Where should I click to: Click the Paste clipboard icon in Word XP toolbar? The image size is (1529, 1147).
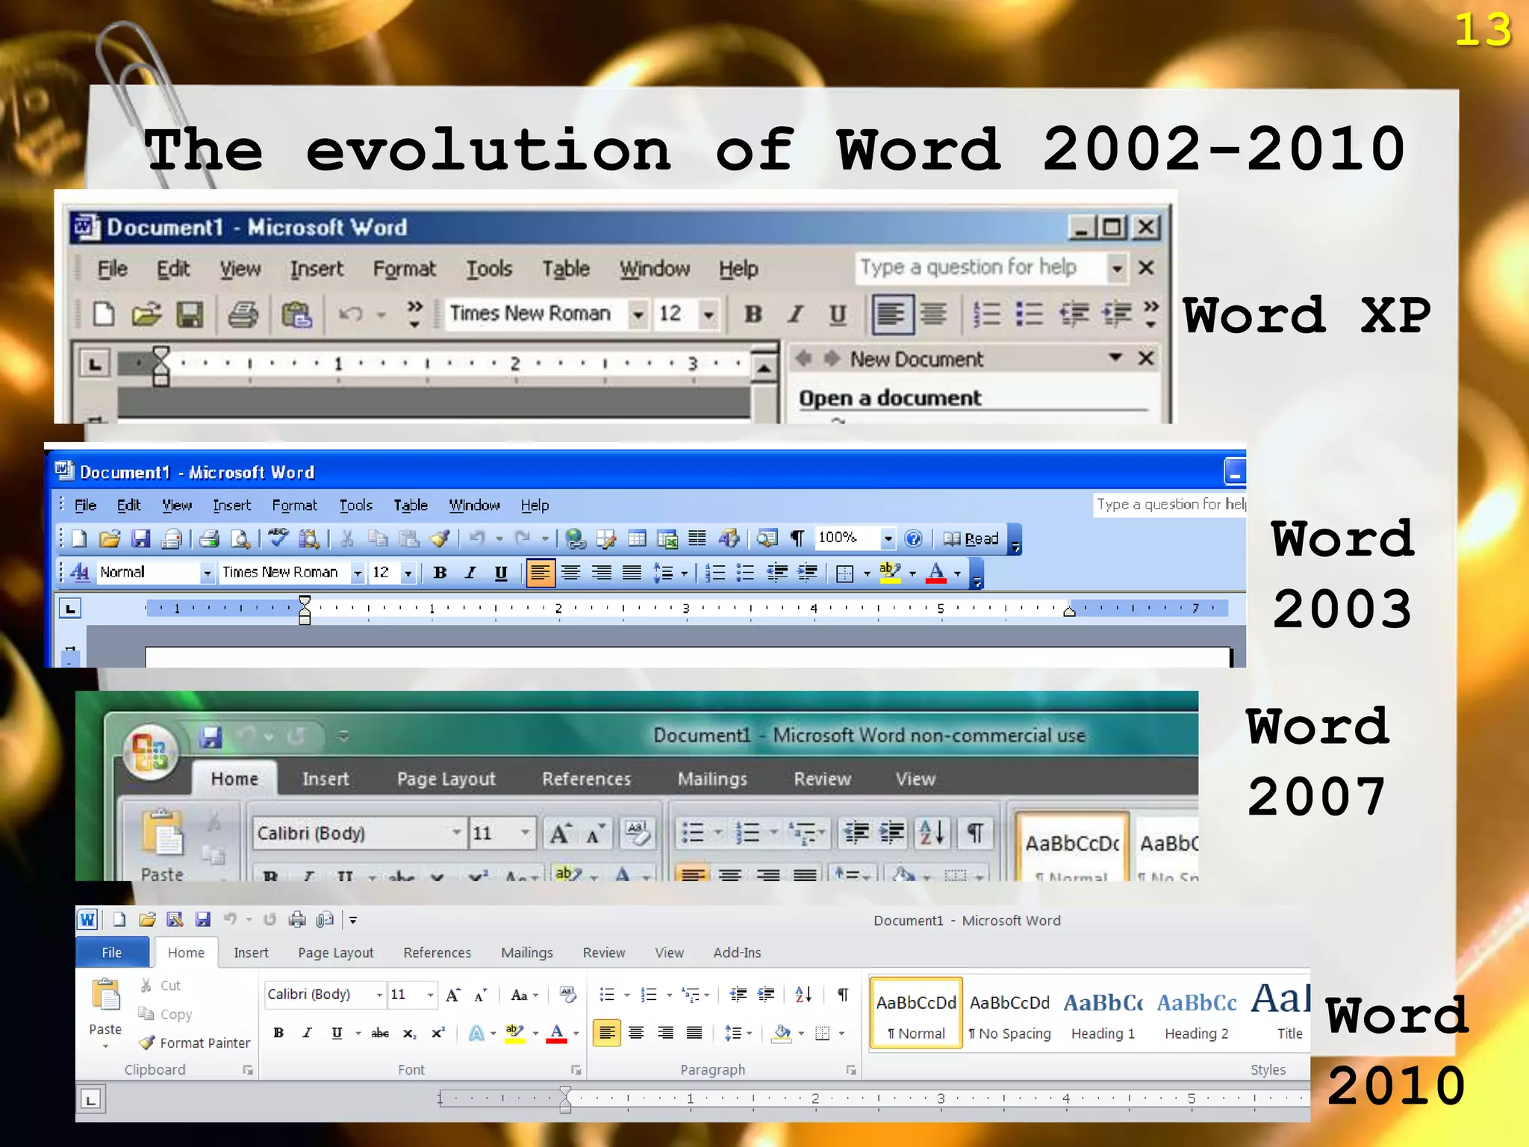296,314
